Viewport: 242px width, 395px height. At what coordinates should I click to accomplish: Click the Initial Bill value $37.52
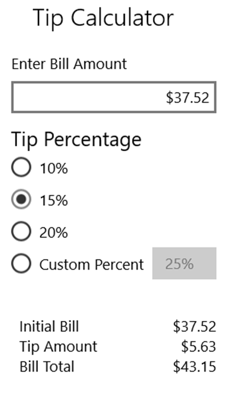194,326
